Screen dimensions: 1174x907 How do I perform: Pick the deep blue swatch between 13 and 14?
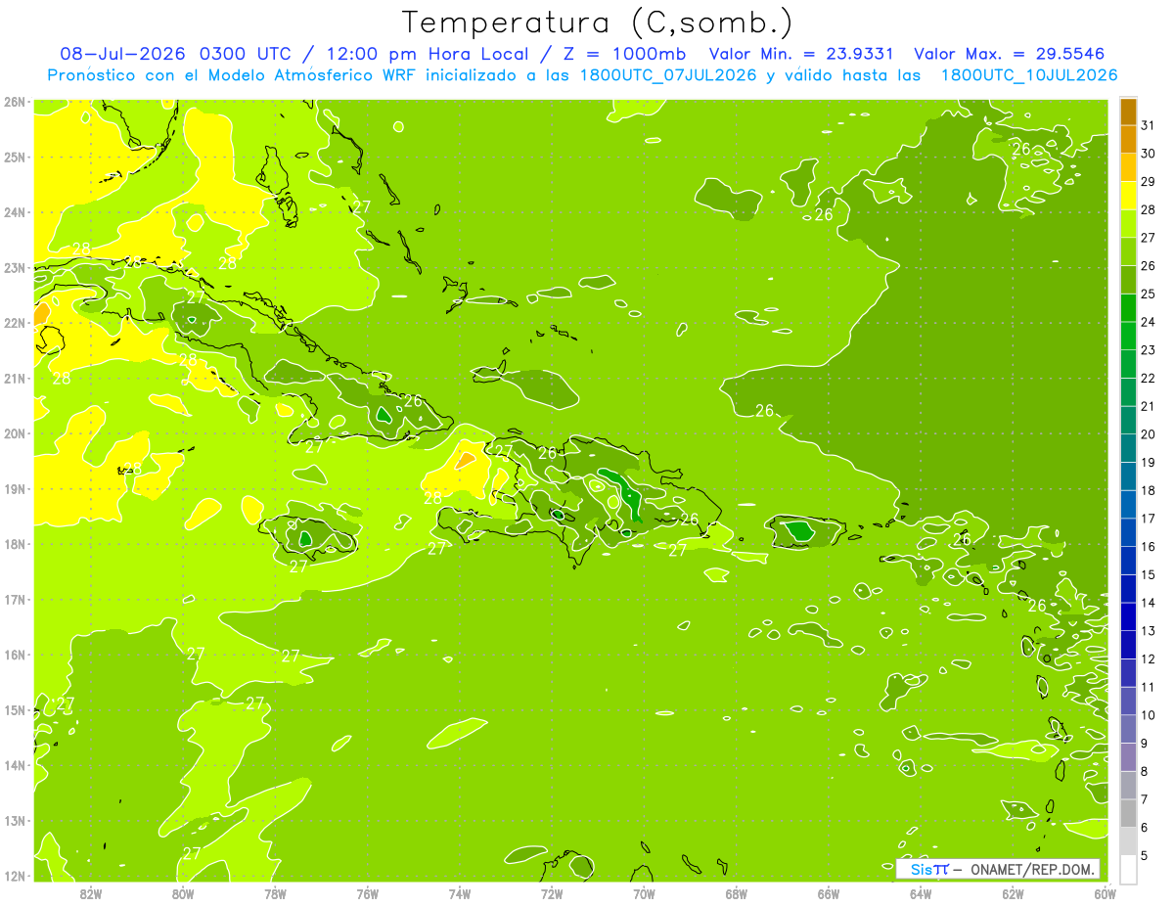1128,616
